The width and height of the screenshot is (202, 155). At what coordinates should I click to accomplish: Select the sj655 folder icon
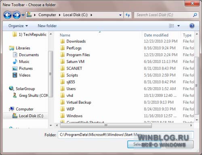[x=63, y=82]
